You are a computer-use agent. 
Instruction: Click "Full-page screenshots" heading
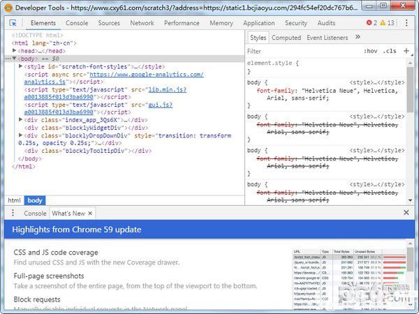(49, 276)
